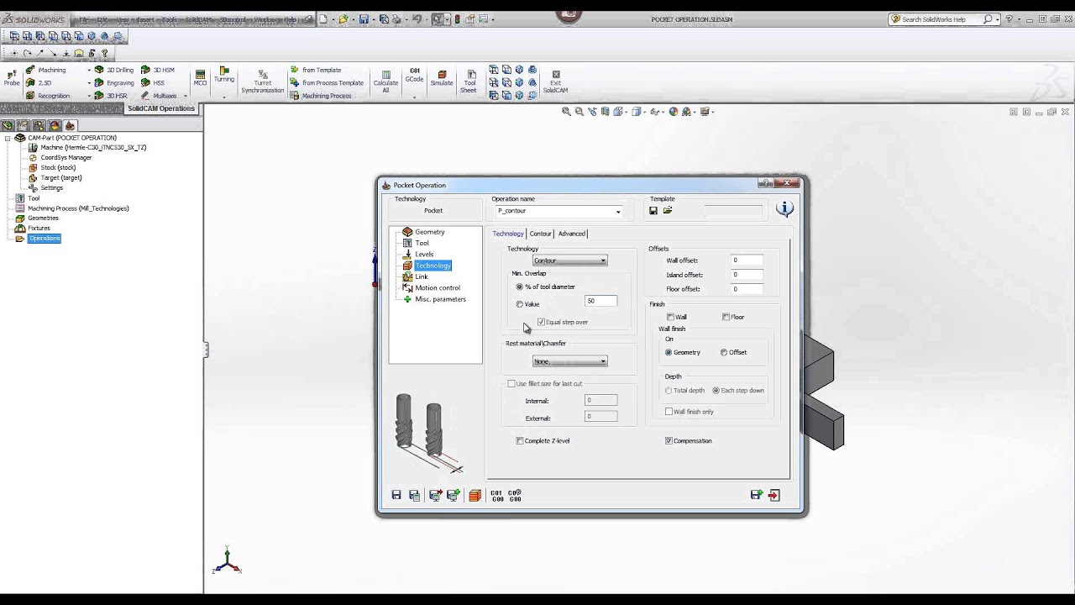Click the Save and Copy icon
1075x605 pixels.
(x=415, y=496)
